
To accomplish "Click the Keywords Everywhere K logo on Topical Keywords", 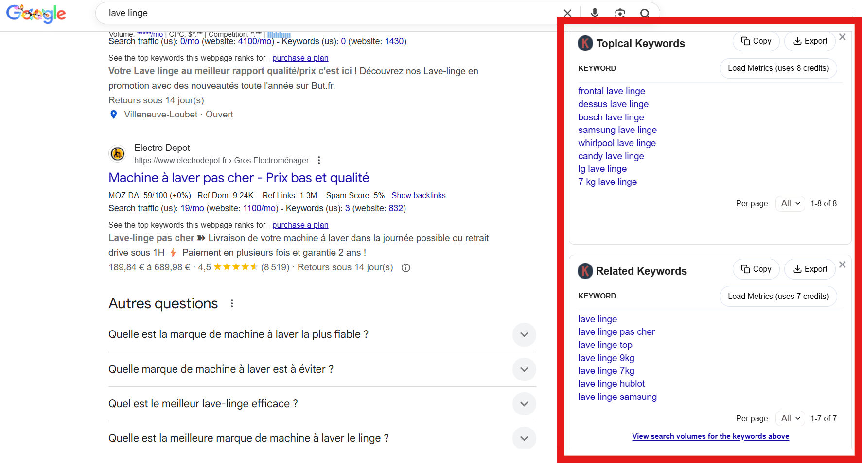I will 585,43.
